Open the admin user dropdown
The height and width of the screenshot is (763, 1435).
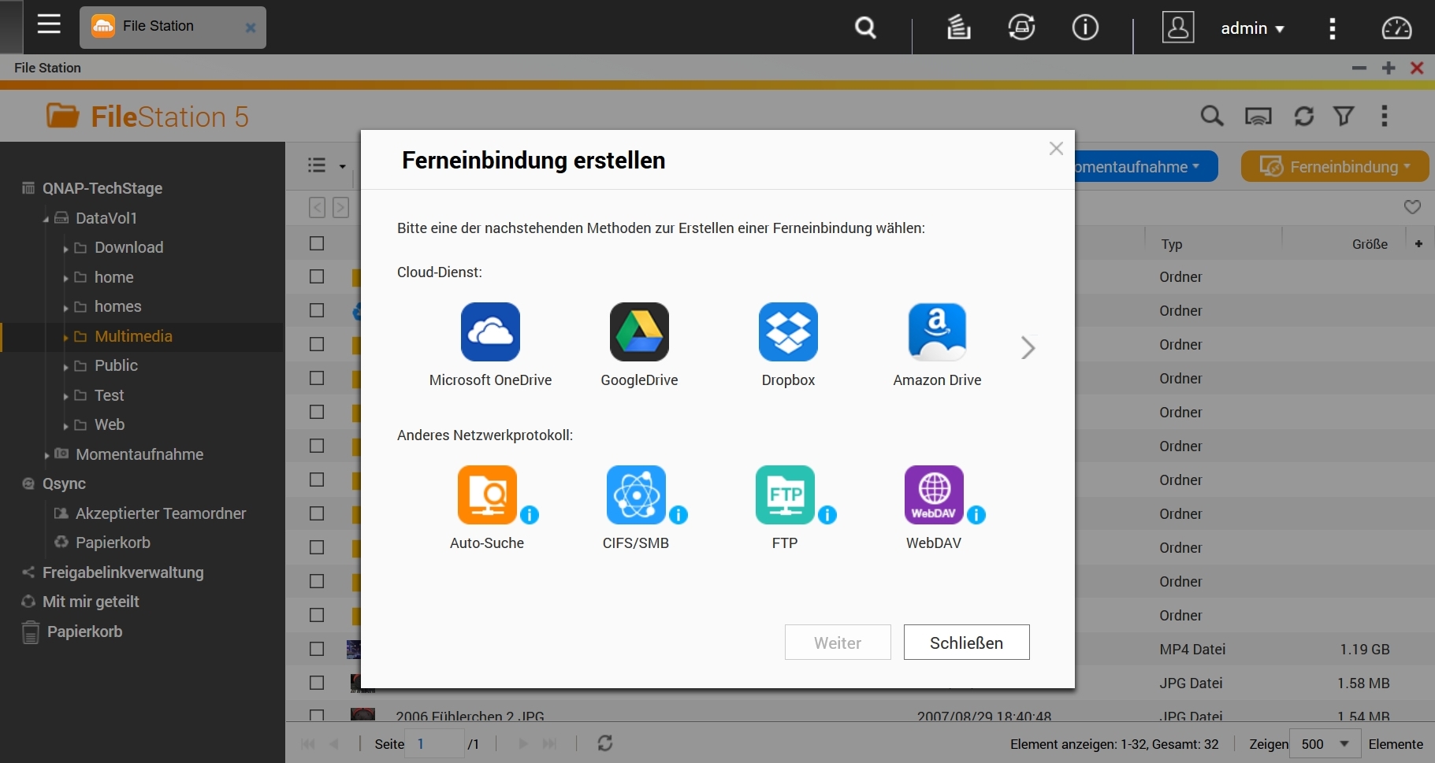pyautogui.click(x=1252, y=28)
